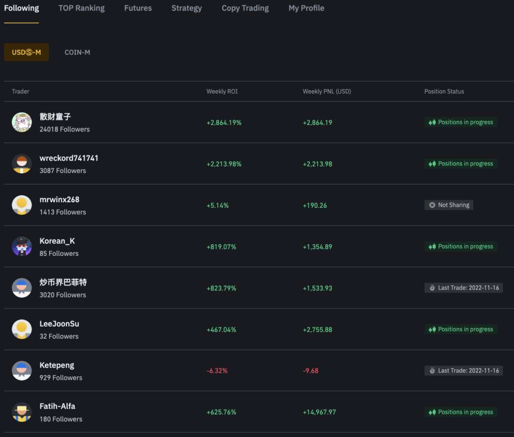Switch to the USDⓈ-M market toggle
Screen dimensions: 514x437
(x=27, y=52)
